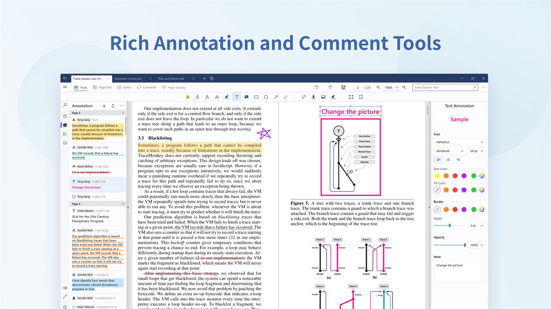Choose the yellow text color swatch
This screenshot has width=551, height=309.
(x=437, y=176)
